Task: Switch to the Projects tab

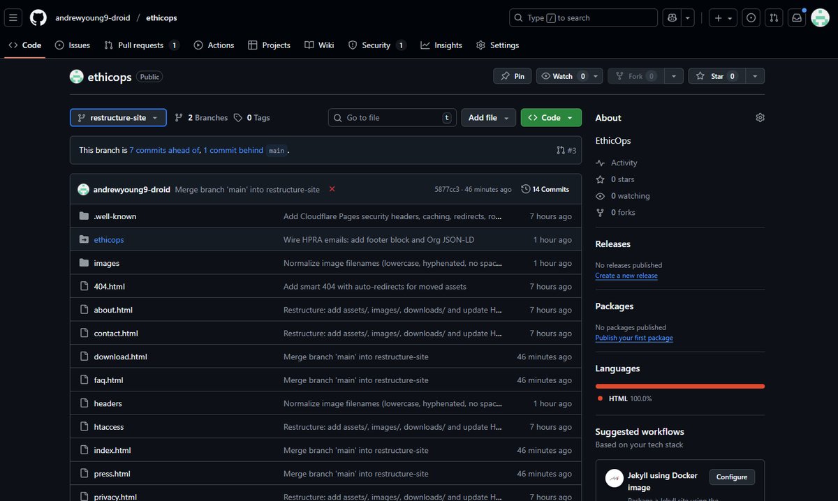Action: tap(269, 45)
